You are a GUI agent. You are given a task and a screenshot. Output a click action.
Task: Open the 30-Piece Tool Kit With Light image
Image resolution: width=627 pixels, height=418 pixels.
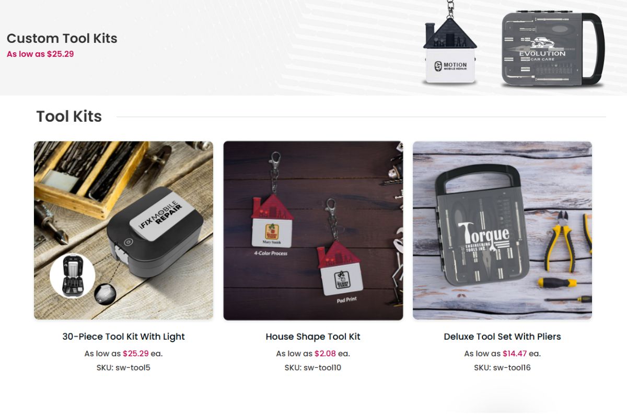[123, 230]
